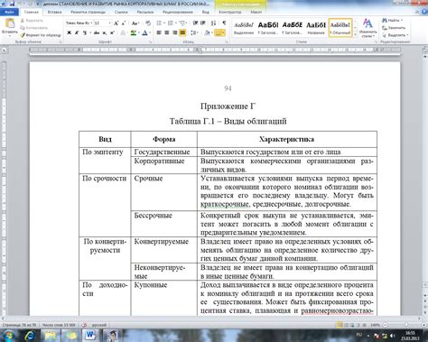Viewport: 428px width, 342px height.
Task: Toggle strikethrough formatting
Action: coord(97,32)
